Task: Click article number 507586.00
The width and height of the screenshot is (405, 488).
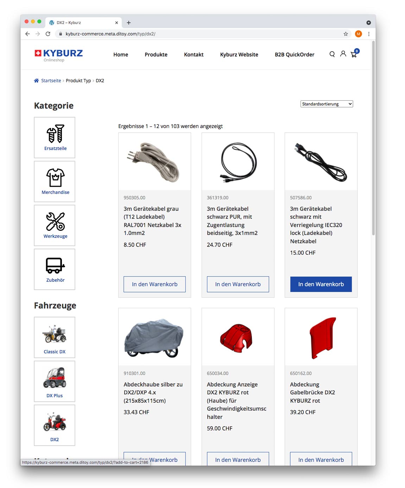Action: (x=301, y=198)
